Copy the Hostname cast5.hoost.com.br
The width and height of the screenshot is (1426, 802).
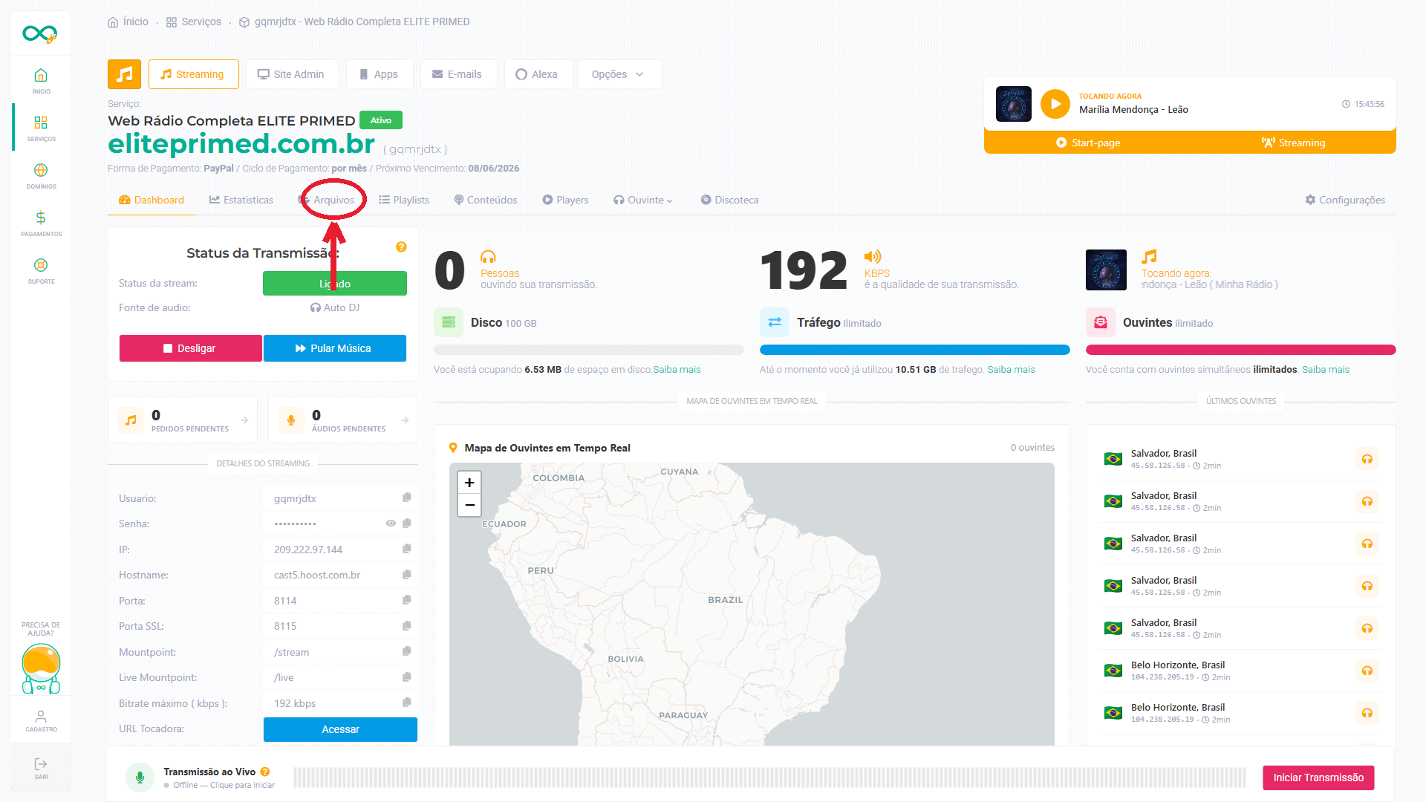(406, 574)
